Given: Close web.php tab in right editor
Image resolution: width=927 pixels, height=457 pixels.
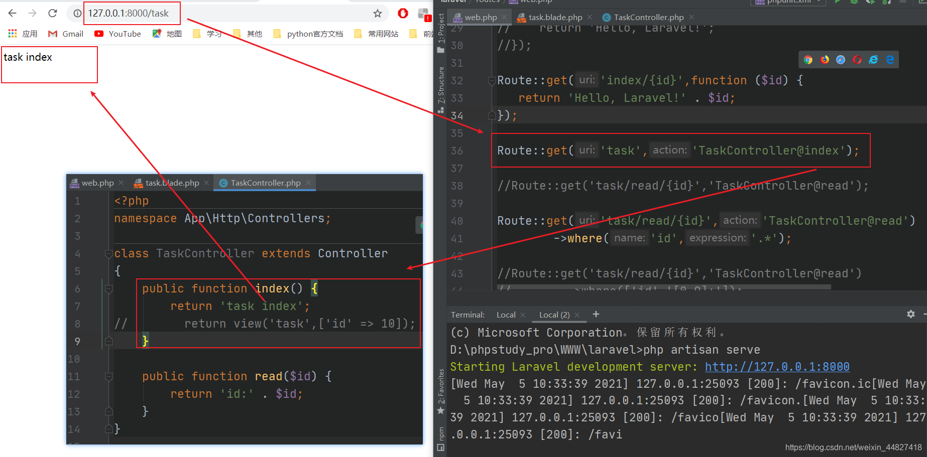Looking at the screenshot, I should click(x=504, y=17).
